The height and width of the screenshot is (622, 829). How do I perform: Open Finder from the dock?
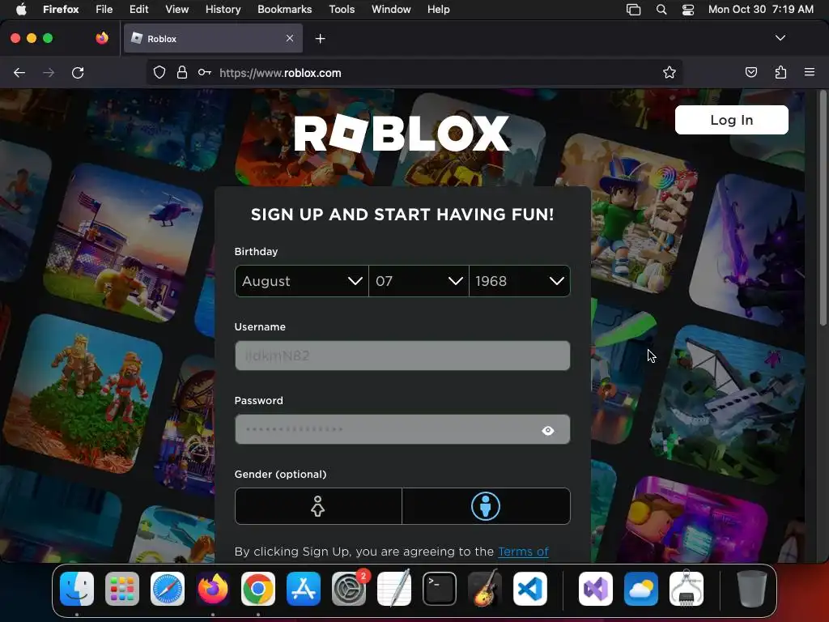77,589
